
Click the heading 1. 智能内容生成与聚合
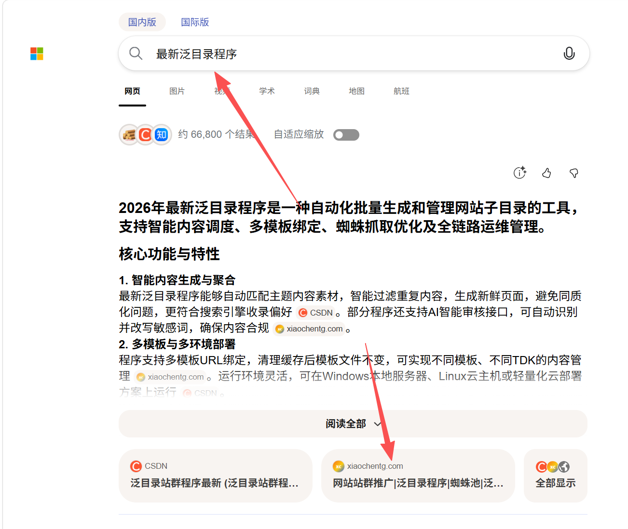point(177,280)
